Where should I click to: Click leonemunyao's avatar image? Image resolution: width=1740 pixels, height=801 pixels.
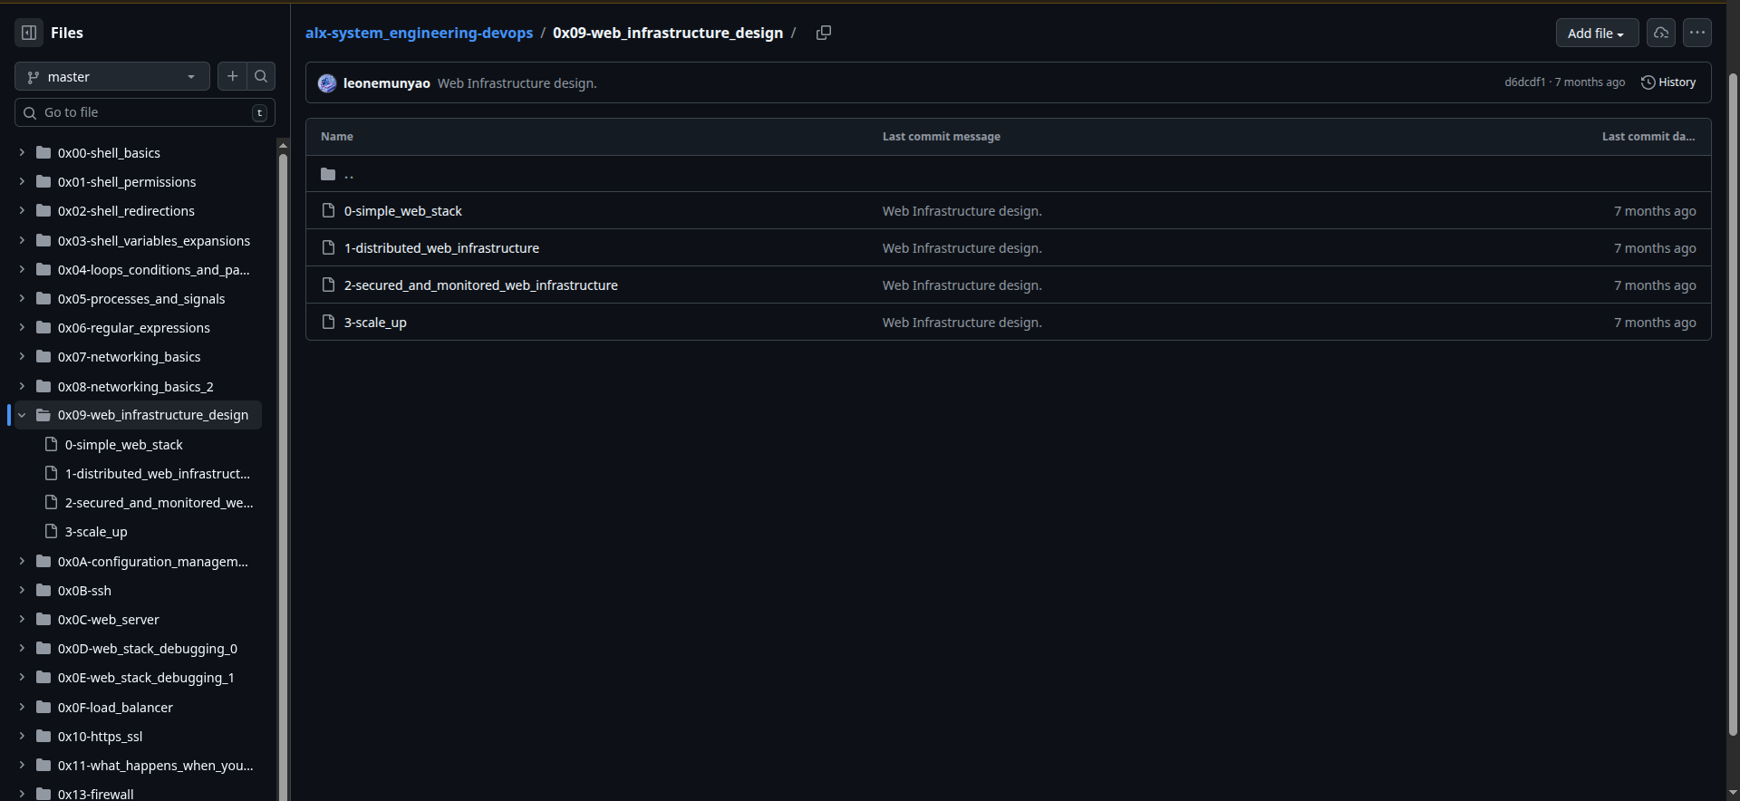coord(327,83)
